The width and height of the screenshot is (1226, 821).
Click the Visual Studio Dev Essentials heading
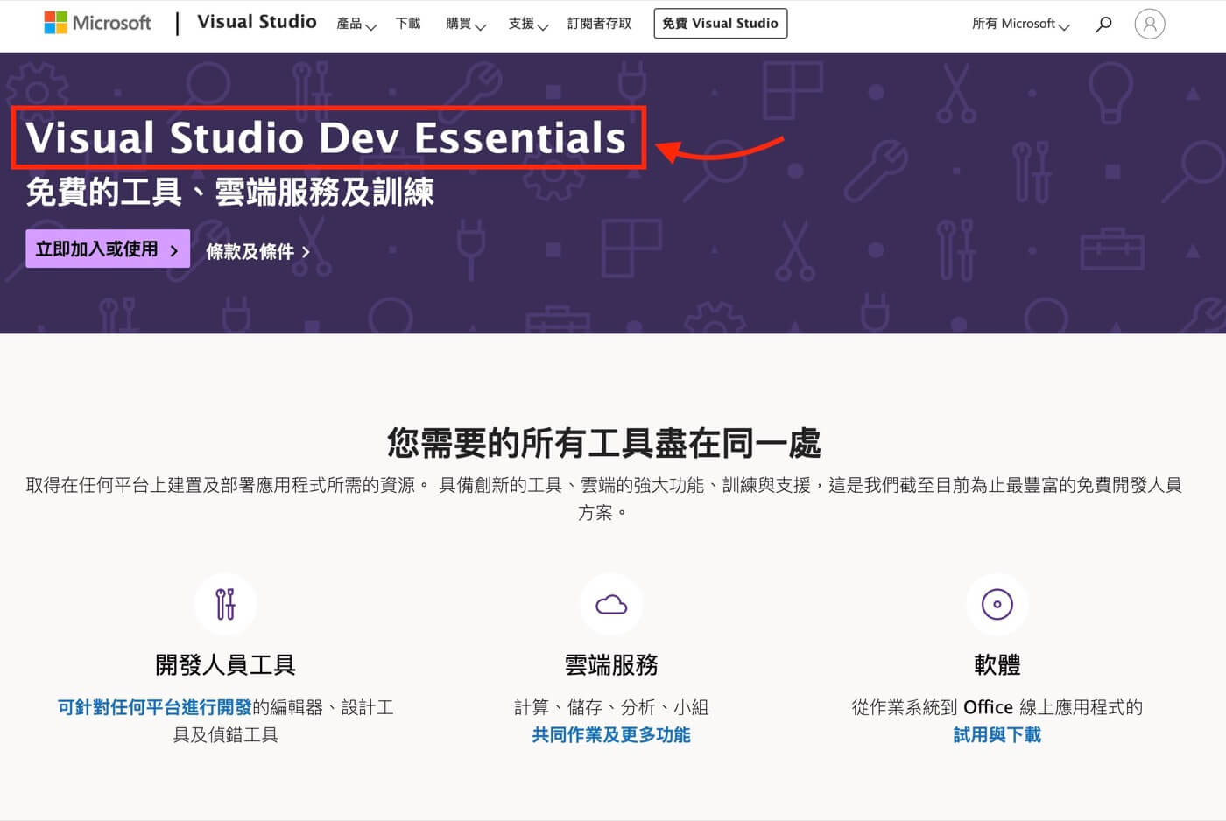(326, 138)
